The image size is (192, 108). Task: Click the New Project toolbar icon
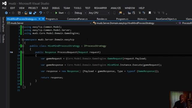click(x=19, y=13)
